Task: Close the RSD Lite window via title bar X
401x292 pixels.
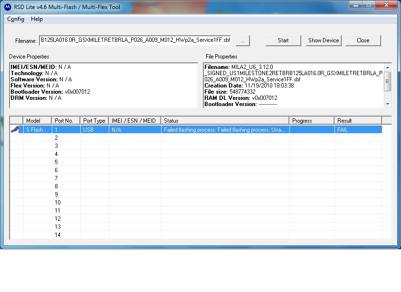Action: pos(386,5)
